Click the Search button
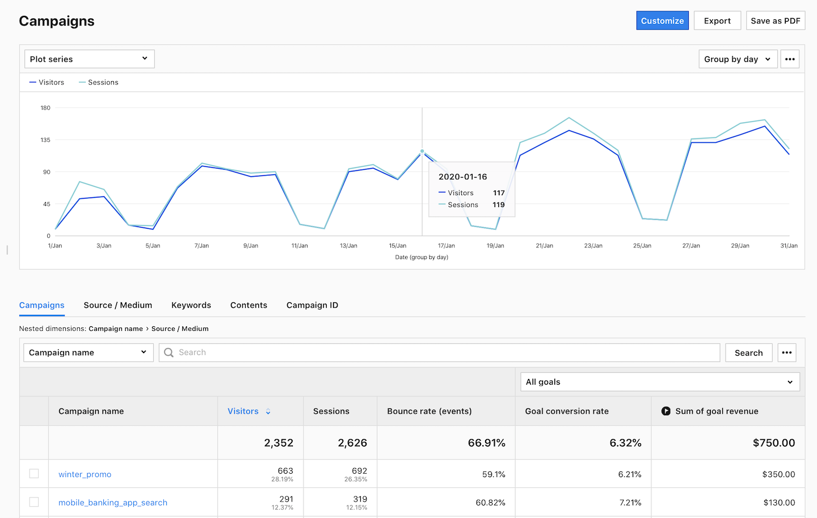Screen dimensions: 817x518 (x=749, y=352)
